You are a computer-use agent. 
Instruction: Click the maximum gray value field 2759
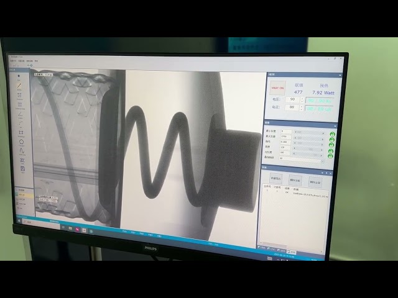point(285,137)
